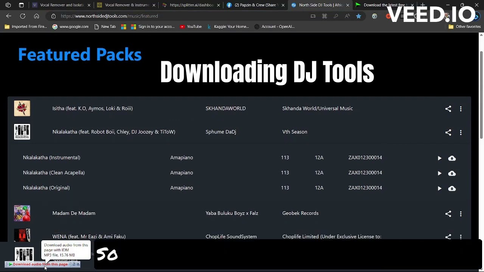Select the Geobek Records label
Image resolution: width=484 pixels, height=272 pixels.
(300, 213)
